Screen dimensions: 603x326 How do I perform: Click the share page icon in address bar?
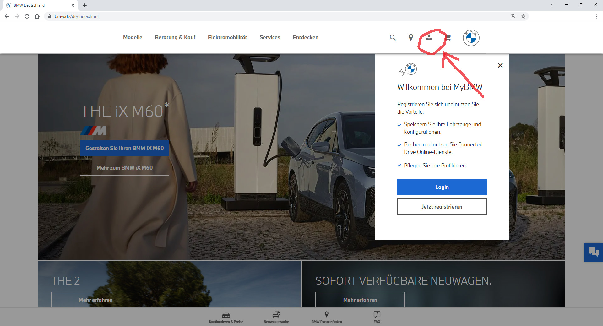coord(513,16)
